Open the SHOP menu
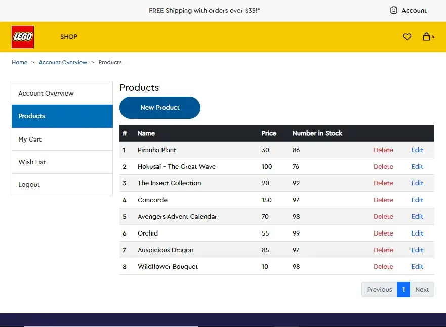Screen dimensions: 446x327 [68, 37]
